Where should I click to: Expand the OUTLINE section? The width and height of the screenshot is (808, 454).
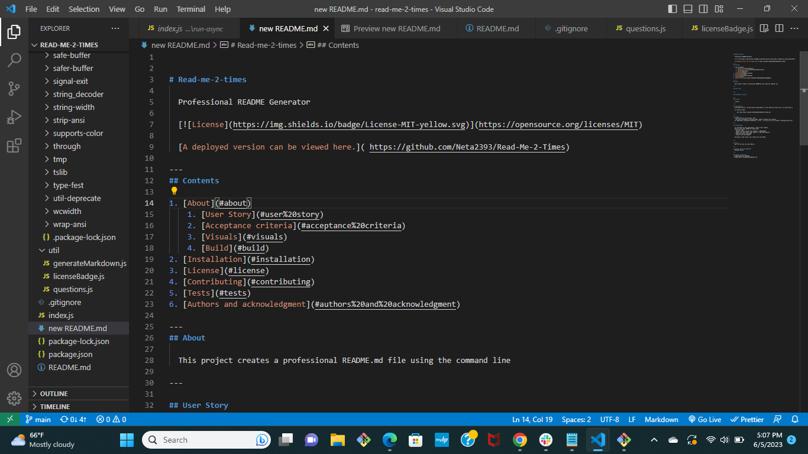(79, 394)
